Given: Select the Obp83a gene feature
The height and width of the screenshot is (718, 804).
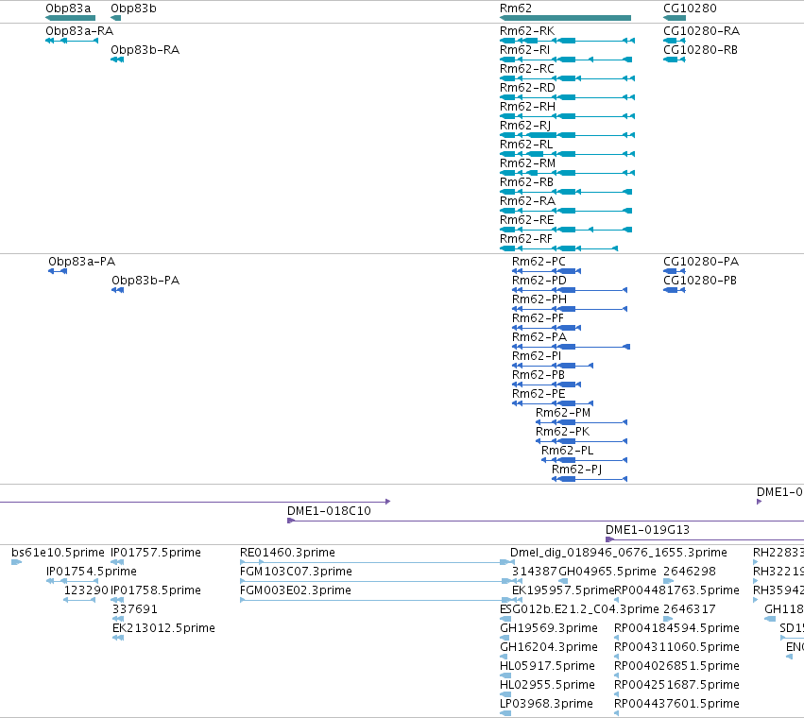Looking at the screenshot, I should pos(71,18).
